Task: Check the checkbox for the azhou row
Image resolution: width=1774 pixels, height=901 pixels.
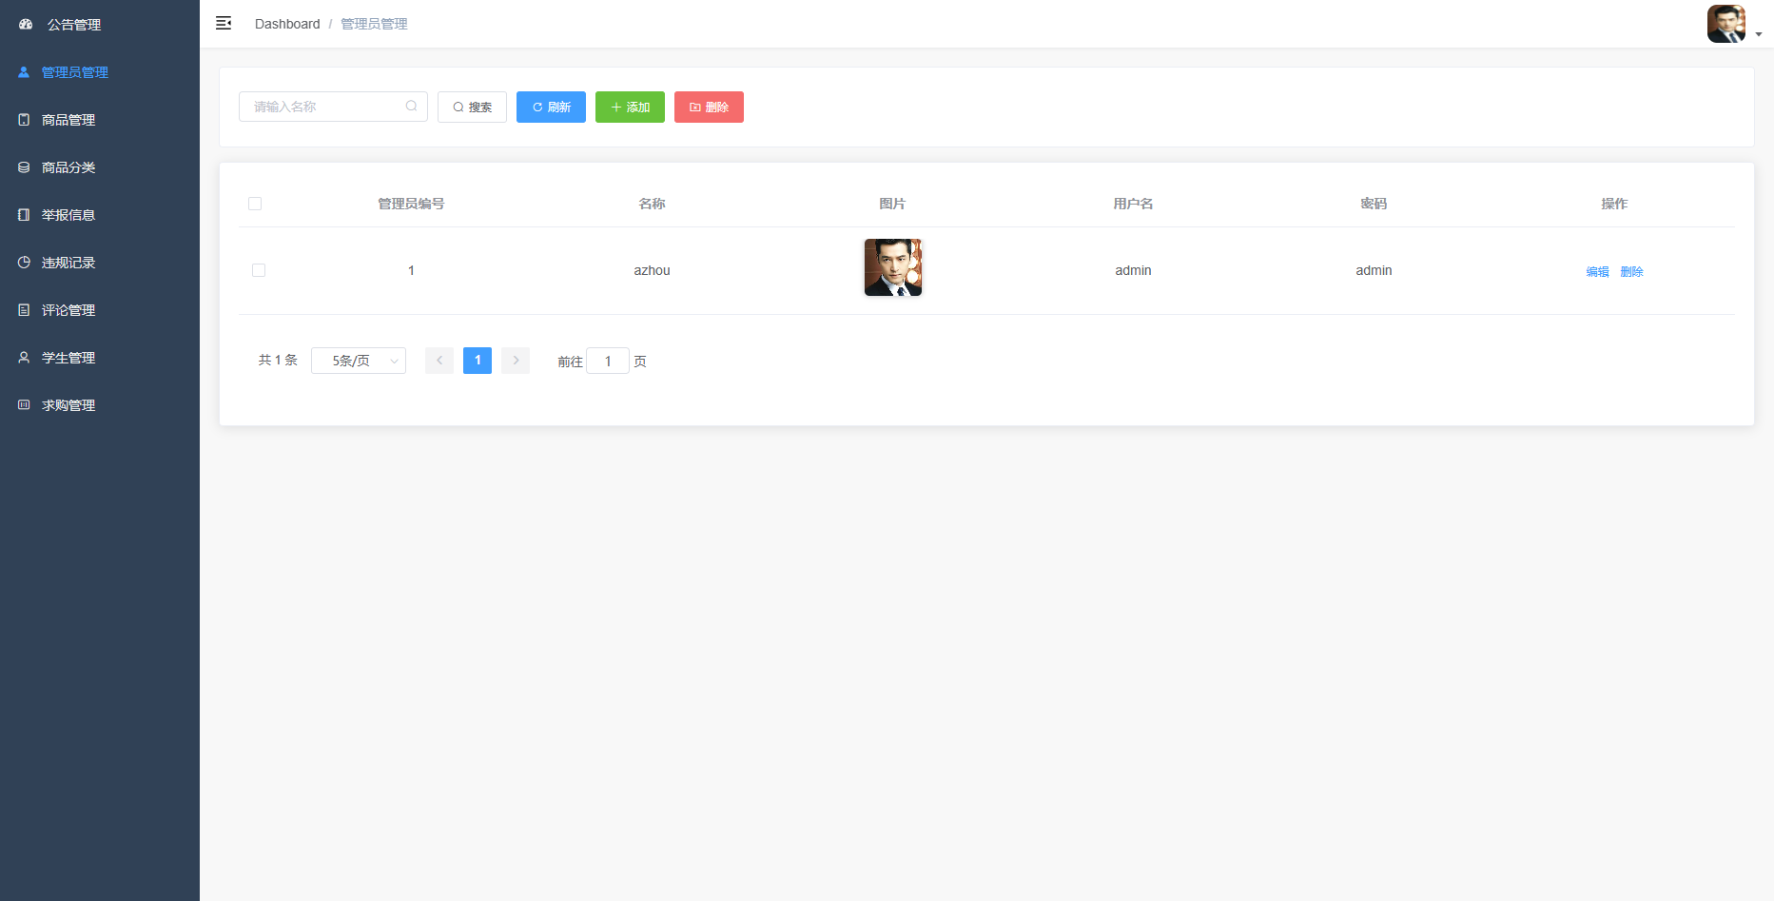Action: 259,270
